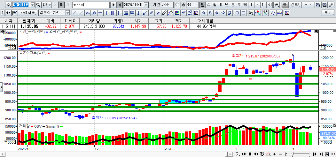This screenshot has width=336, height=157.
Task: Open the stock code QGG01P dropdown
Action: click(32, 5)
